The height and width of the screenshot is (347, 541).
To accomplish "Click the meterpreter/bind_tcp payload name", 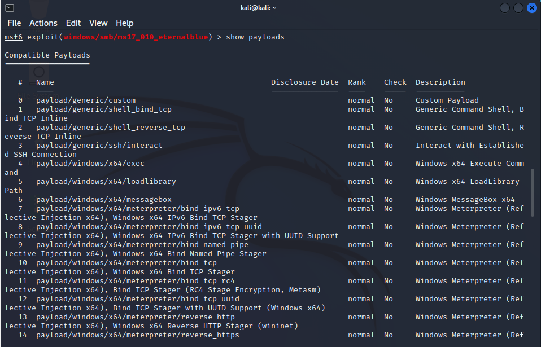I will click(x=126, y=262).
